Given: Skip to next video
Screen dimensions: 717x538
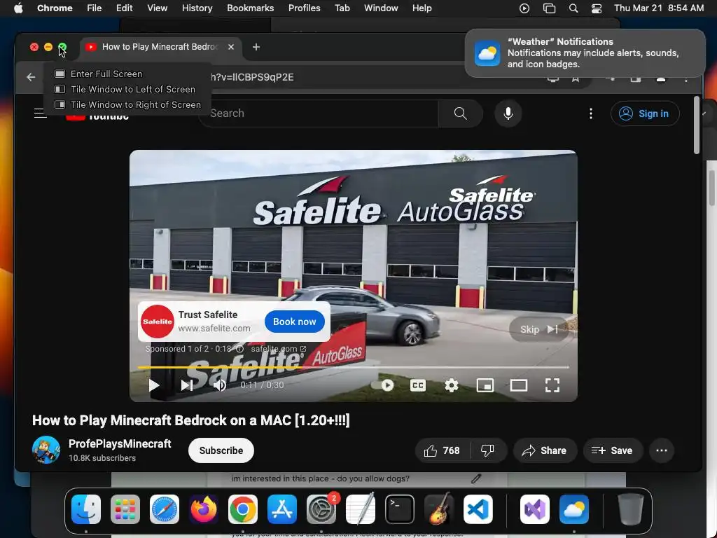Looking at the screenshot, I should coord(186,385).
